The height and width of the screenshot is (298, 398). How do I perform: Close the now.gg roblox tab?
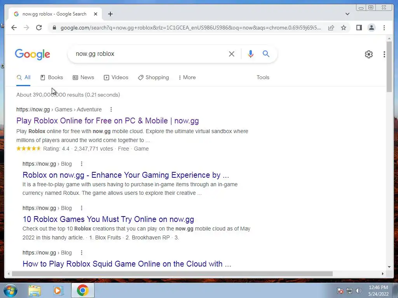click(96, 14)
